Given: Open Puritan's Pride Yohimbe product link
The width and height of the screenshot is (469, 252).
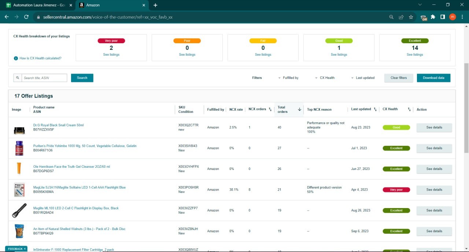Looking at the screenshot, I should [x=85, y=146].
